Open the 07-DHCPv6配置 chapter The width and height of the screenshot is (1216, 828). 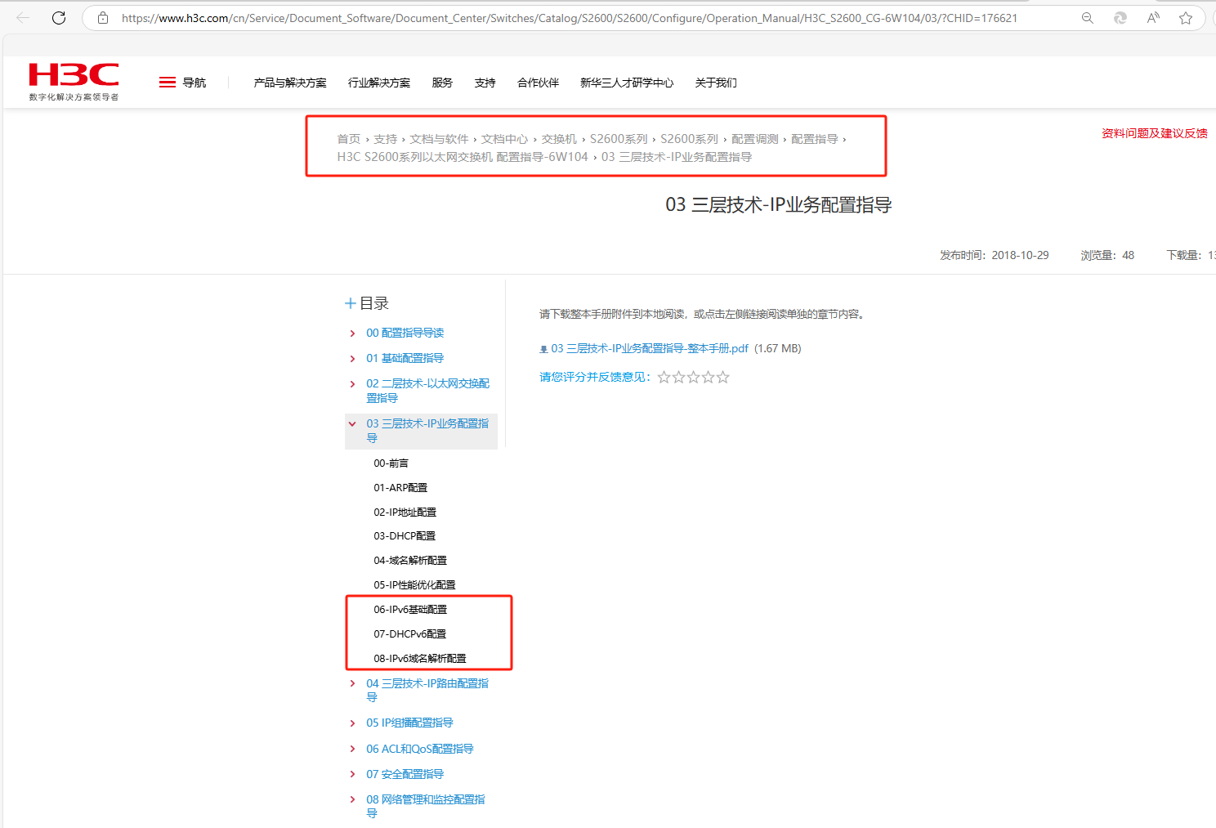(x=410, y=634)
